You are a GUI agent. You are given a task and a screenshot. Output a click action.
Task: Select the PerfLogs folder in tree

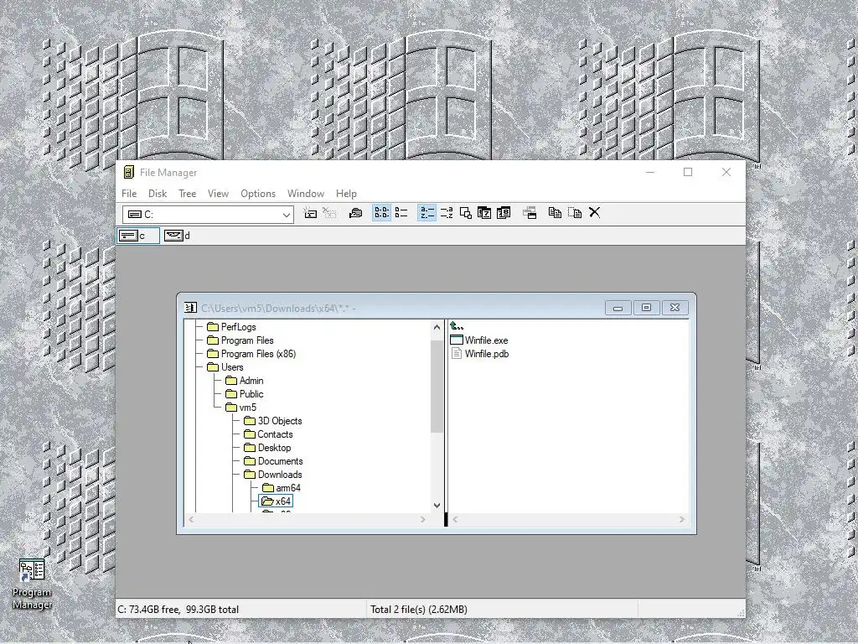coord(231,327)
